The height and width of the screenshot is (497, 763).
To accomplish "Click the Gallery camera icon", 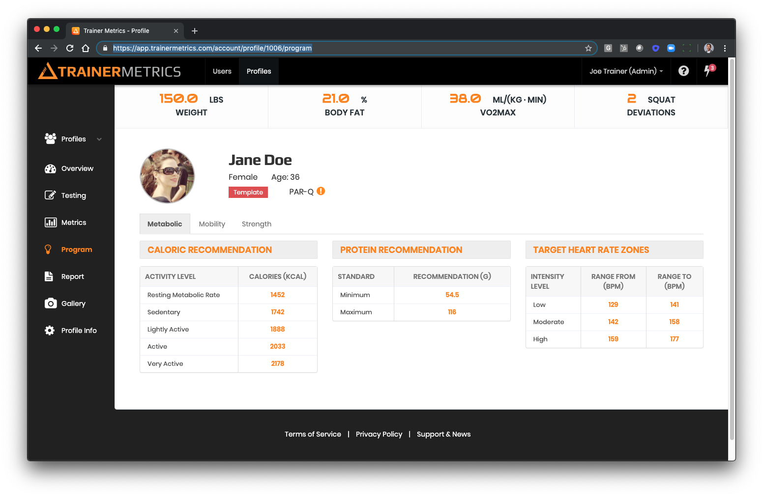I will coord(50,304).
